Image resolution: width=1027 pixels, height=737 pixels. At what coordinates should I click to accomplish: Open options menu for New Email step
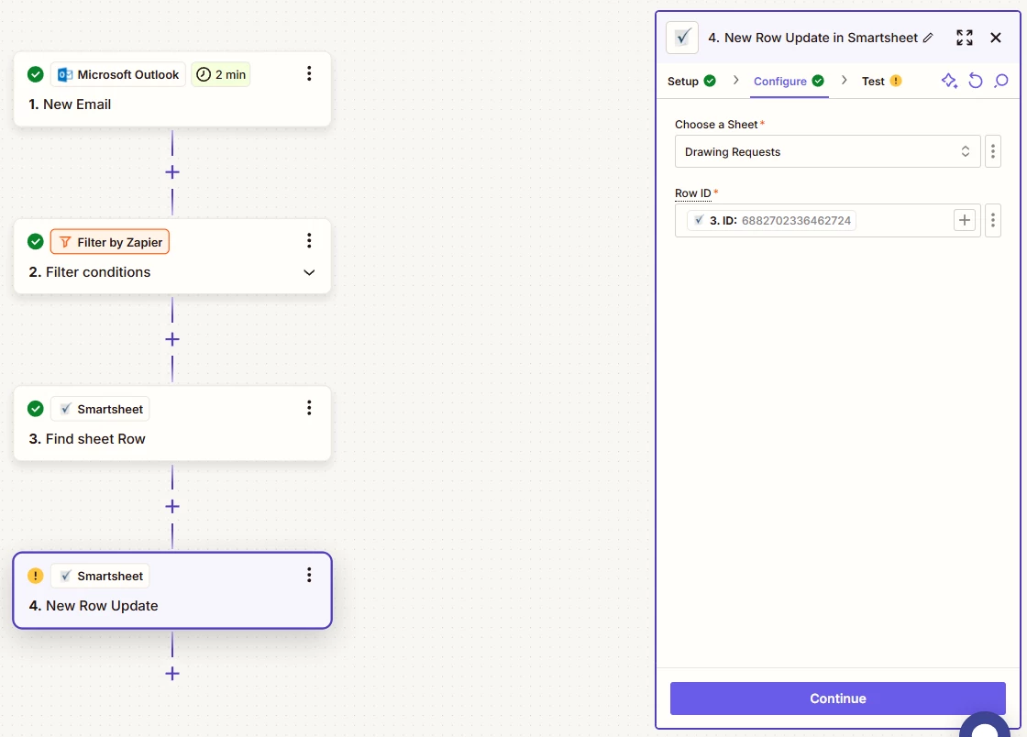click(309, 73)
